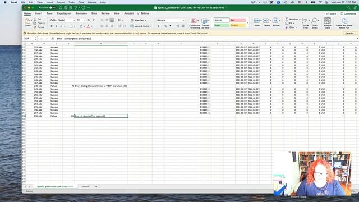
Task: Click Create and Share Adobe PDF
Action: click(344, 24)
